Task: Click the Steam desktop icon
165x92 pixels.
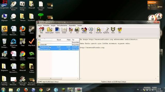Action: tap(31, 30)
